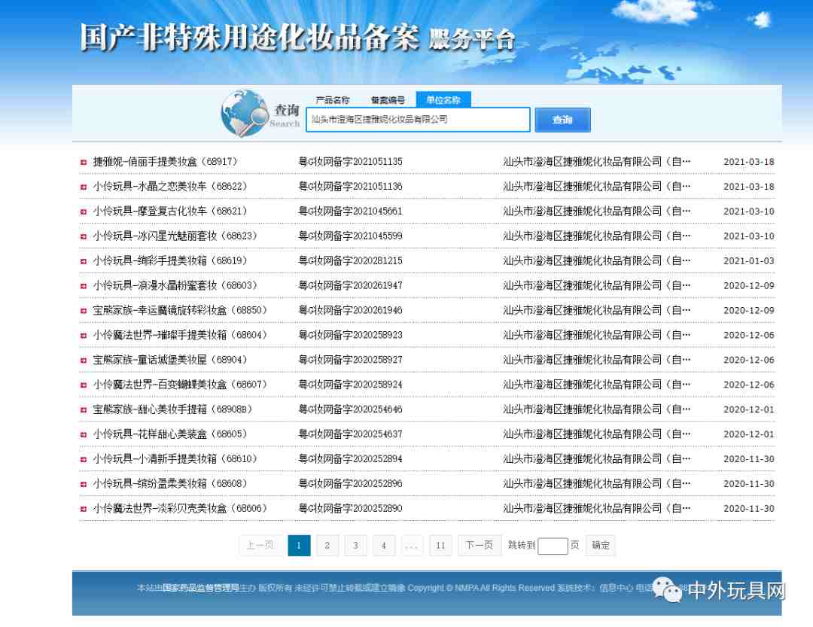The width and height of the screenshot is (813, 627).
Task: Switch to the 产品名称 search tab
Action: pos(333,100)
